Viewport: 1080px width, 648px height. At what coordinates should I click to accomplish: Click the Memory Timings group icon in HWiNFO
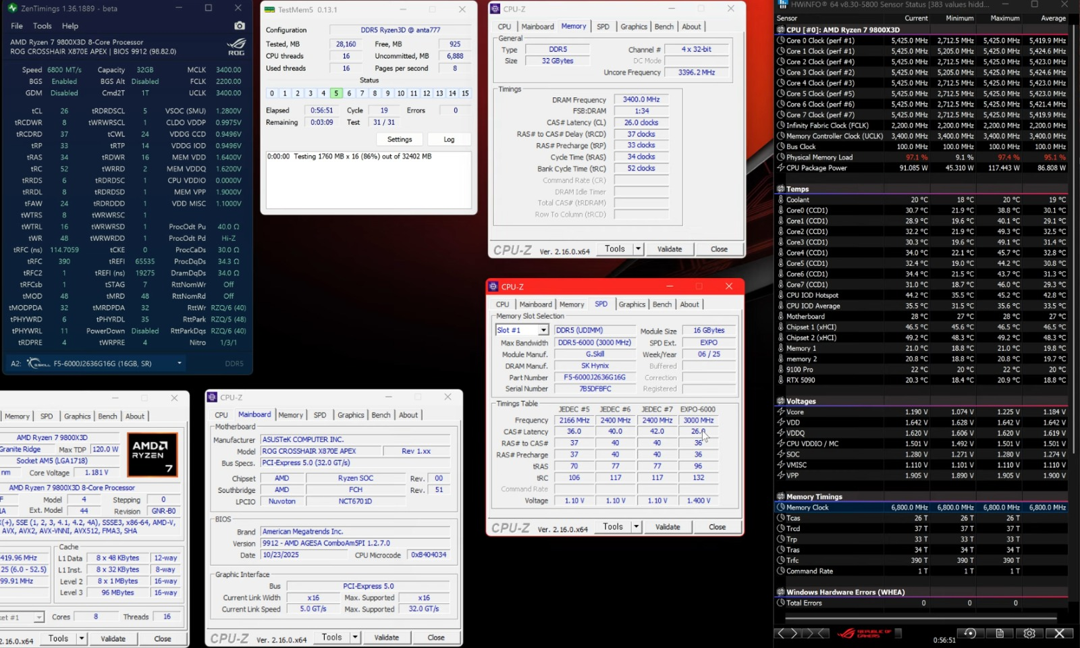pos(781,496)
